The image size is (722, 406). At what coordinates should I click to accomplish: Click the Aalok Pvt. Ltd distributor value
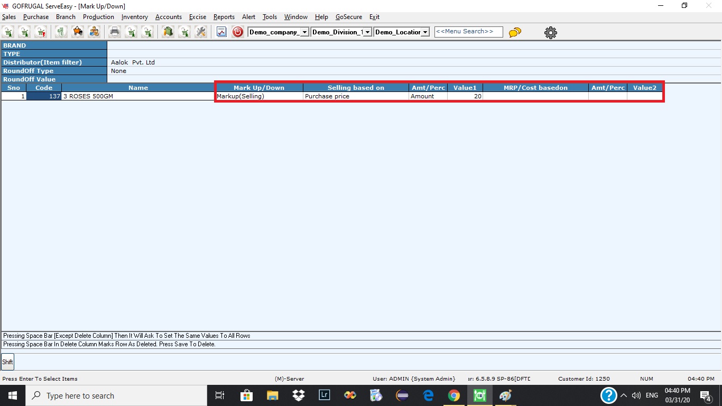tap(133, 62)
